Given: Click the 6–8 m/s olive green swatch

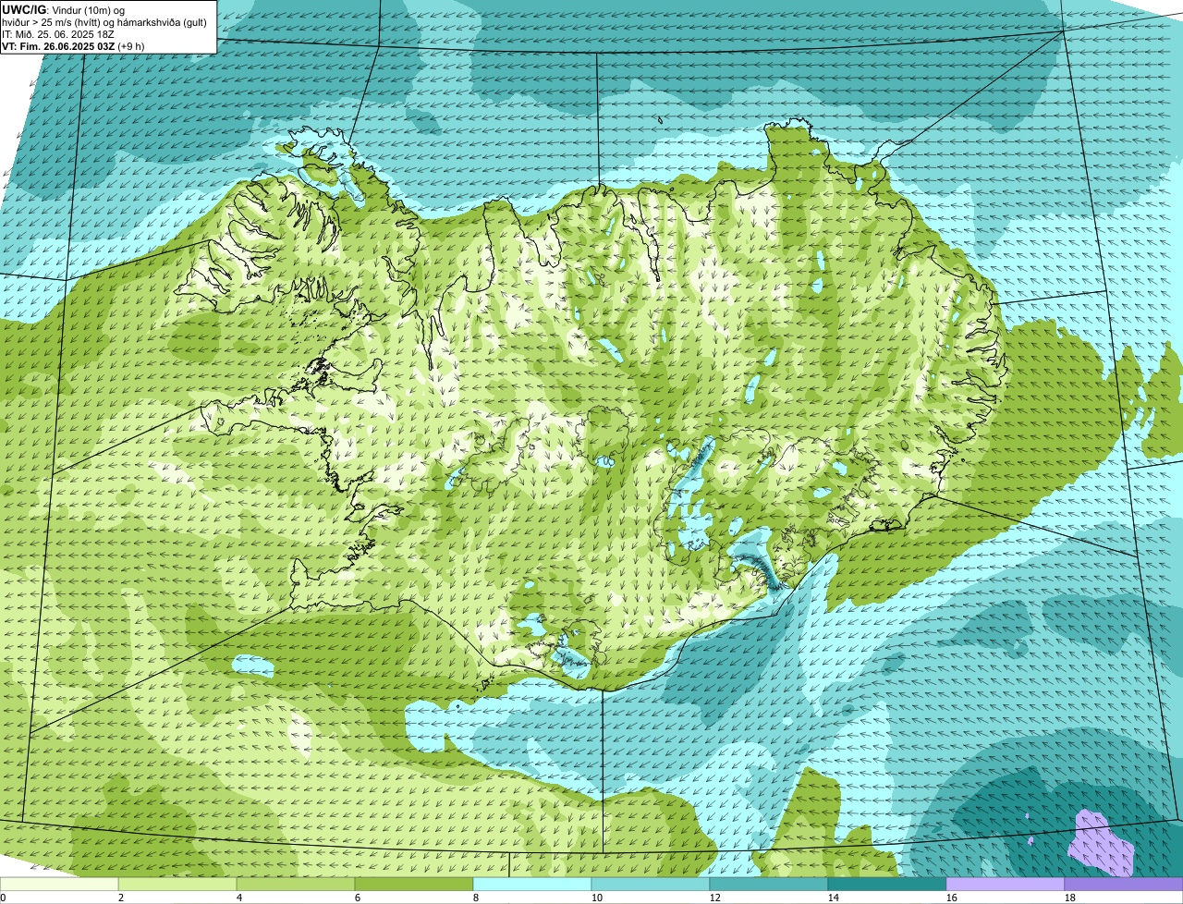Looking at the screenshot, I should [414, 885].
